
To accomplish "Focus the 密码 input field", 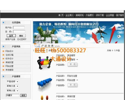I will pos(19,31).
